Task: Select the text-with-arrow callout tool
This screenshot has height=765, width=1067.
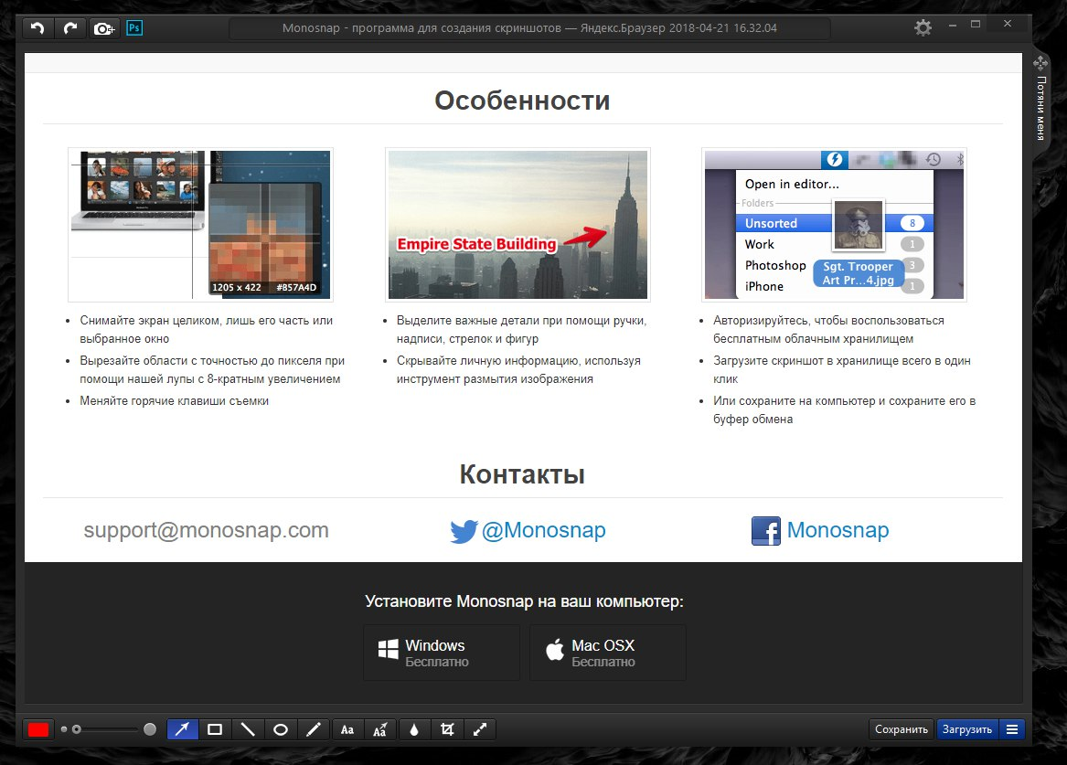Action: tap(380, 729)
